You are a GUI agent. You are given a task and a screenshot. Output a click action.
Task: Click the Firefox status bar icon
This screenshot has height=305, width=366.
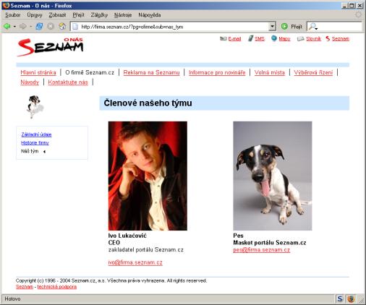pos(351,298)
